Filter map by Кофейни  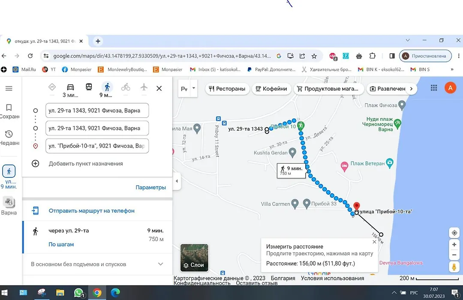271,89
